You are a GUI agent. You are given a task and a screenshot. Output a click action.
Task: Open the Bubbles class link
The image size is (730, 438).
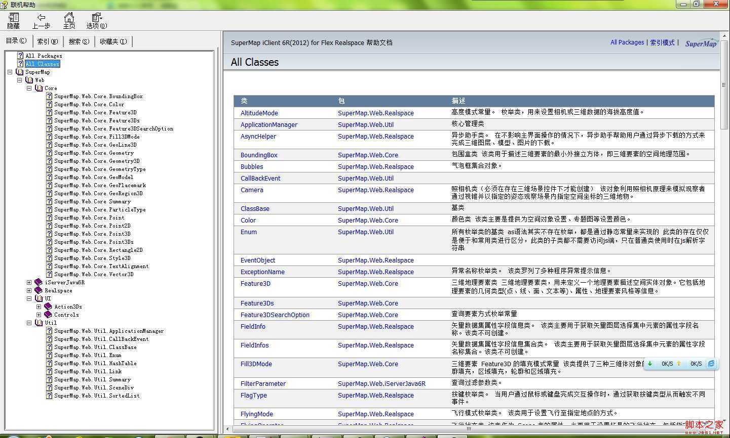click(x=252, y=166)
